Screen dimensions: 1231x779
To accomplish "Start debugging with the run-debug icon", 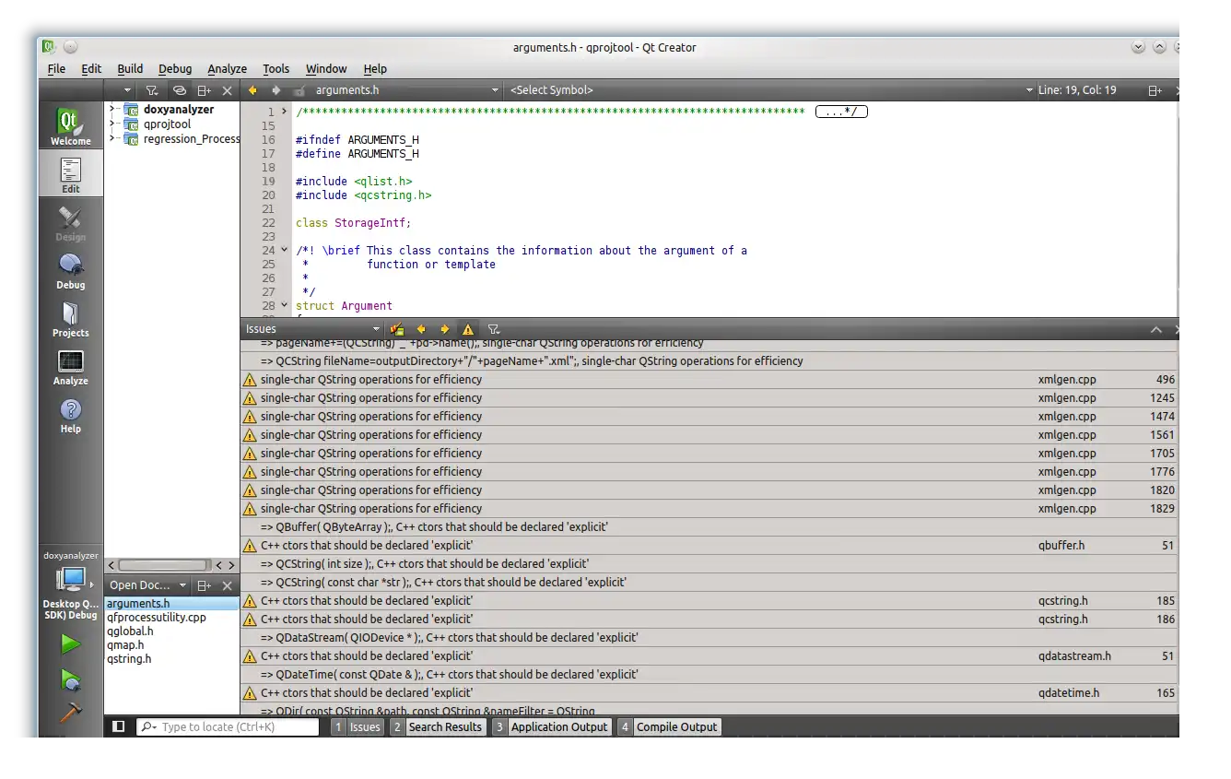I will pyautogui.click(x=70, y=680).
